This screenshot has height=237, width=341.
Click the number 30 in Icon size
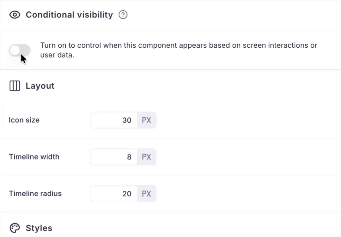point(127,120)
